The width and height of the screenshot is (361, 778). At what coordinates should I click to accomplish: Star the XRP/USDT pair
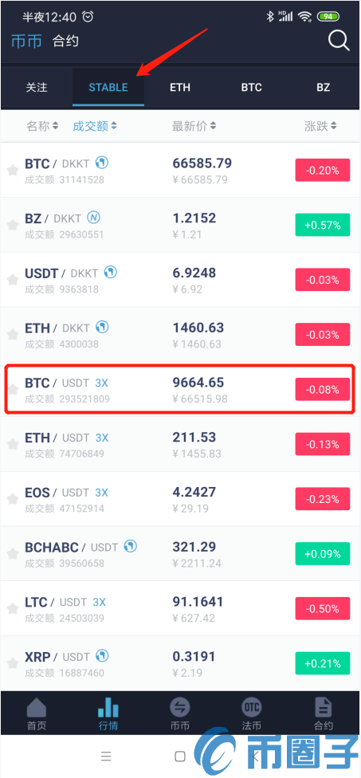13,664
